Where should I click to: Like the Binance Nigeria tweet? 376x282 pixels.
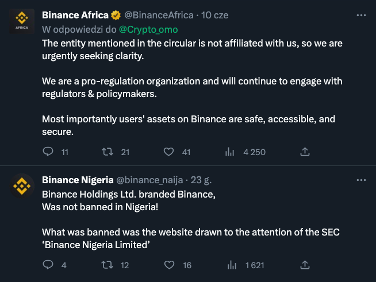point(169,265)
